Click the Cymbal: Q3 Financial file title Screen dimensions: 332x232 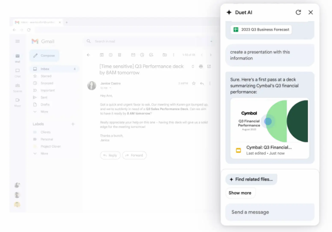tap(269, 147)
